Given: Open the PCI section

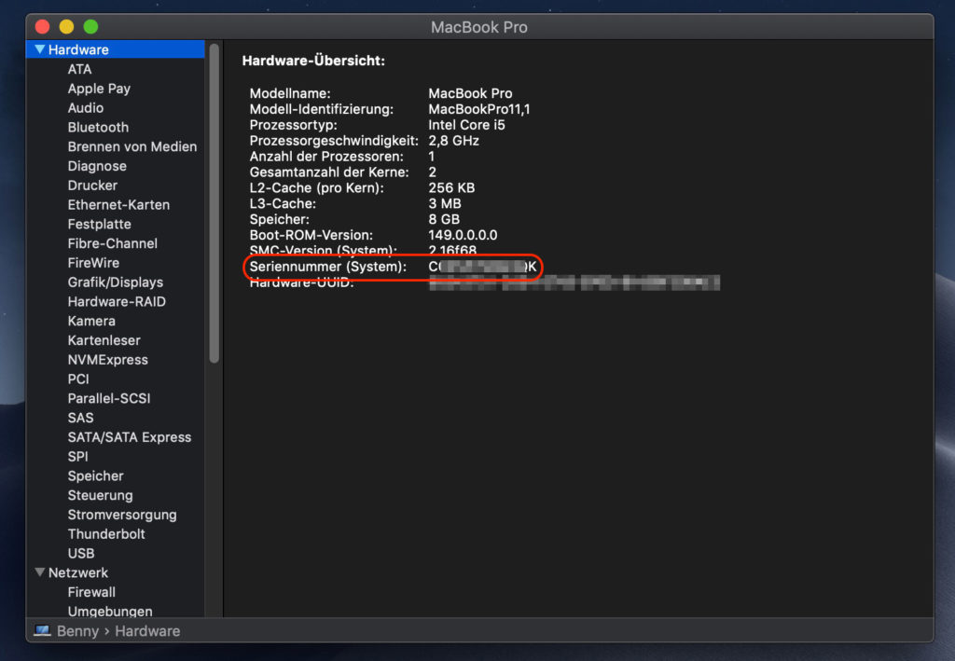Looking at the screenshot, I should (78, 379).
